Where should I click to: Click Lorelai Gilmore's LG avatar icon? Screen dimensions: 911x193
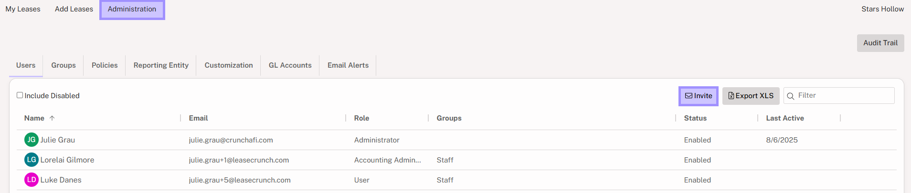[32, 160]
